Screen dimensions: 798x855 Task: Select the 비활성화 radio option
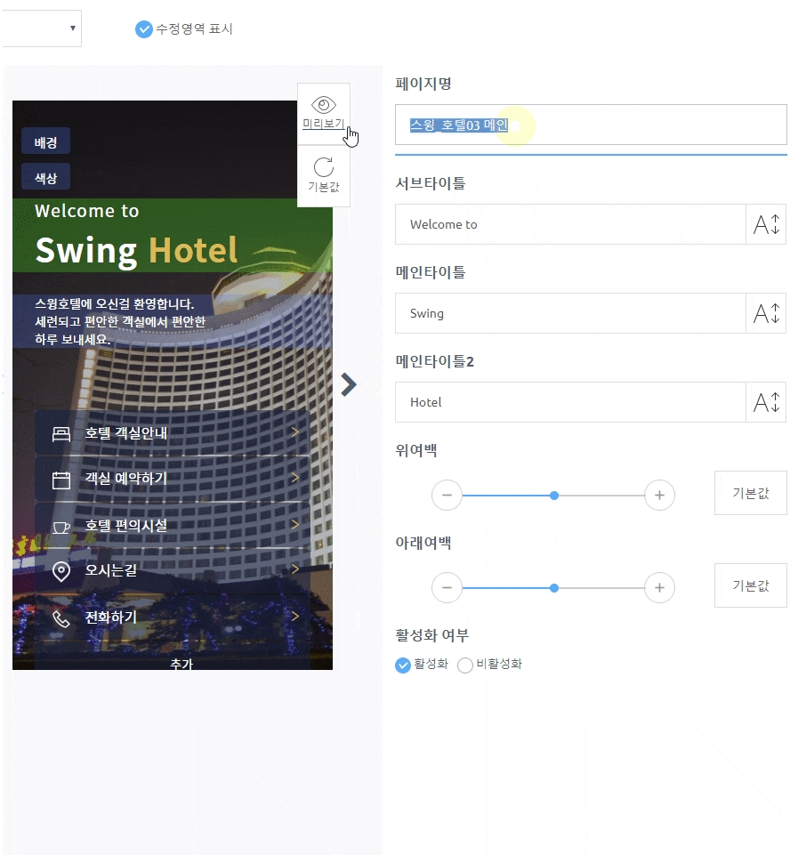(x=464, y=665)
